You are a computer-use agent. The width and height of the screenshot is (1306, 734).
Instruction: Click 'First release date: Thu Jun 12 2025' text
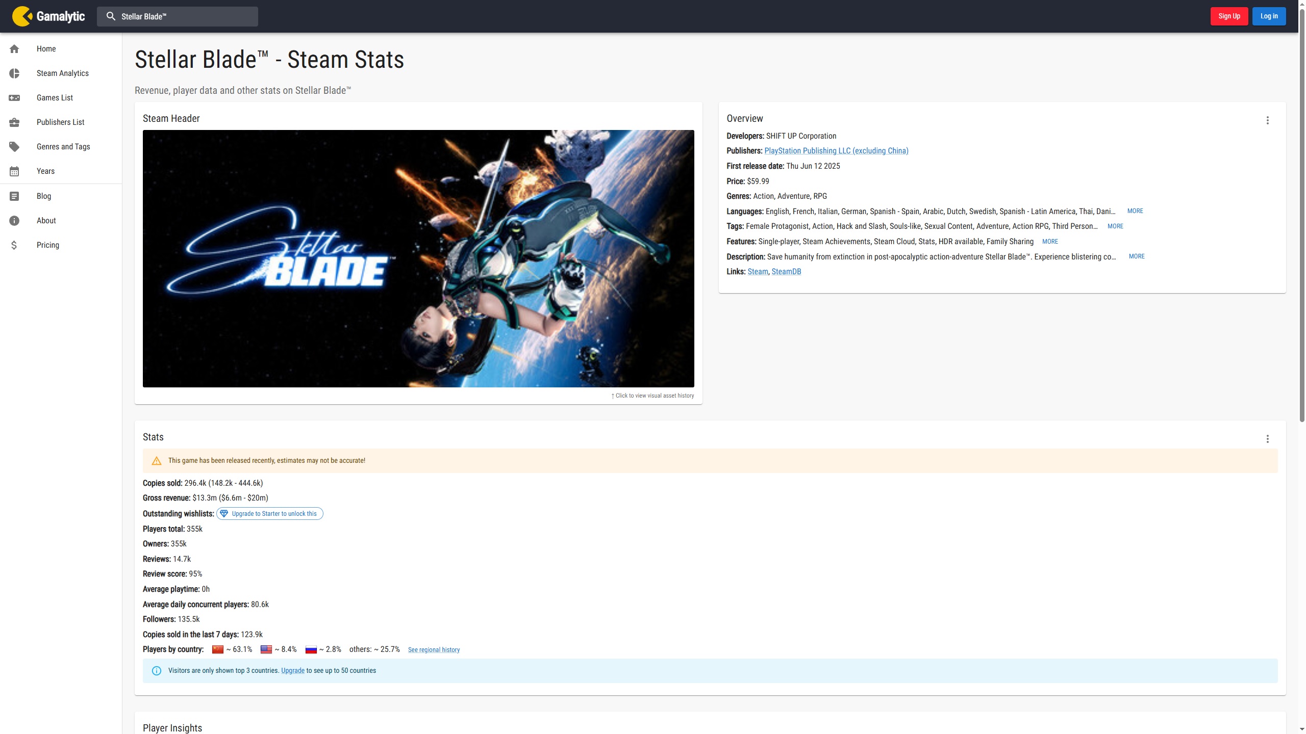tap(783, 166)
